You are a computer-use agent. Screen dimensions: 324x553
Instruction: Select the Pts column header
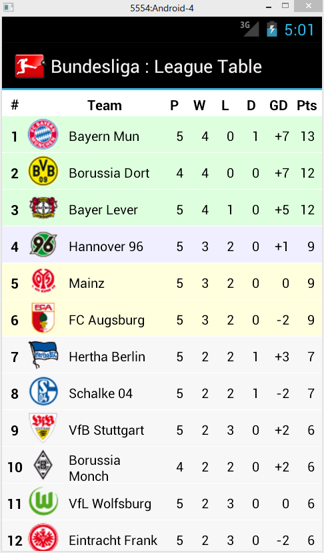[x=307, y=105]
